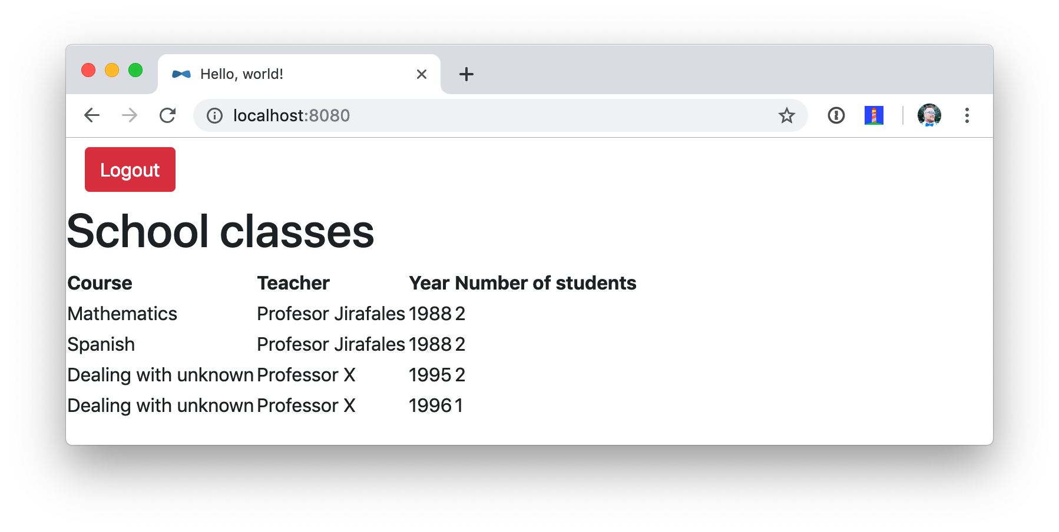Image resolution: width=1059 pixels, height=532 pixels.
Task: Open the Chrome profile avatar
Action: point(929,115)
